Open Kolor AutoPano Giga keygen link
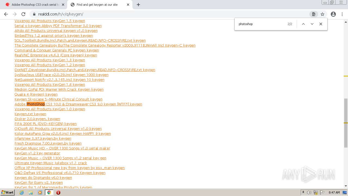Viewport: 348px width, 196px height. pyautogui.click(x=63, y=134)
